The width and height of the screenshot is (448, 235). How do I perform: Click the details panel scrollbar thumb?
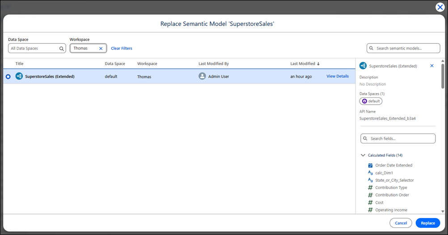(x=443, y=76)
